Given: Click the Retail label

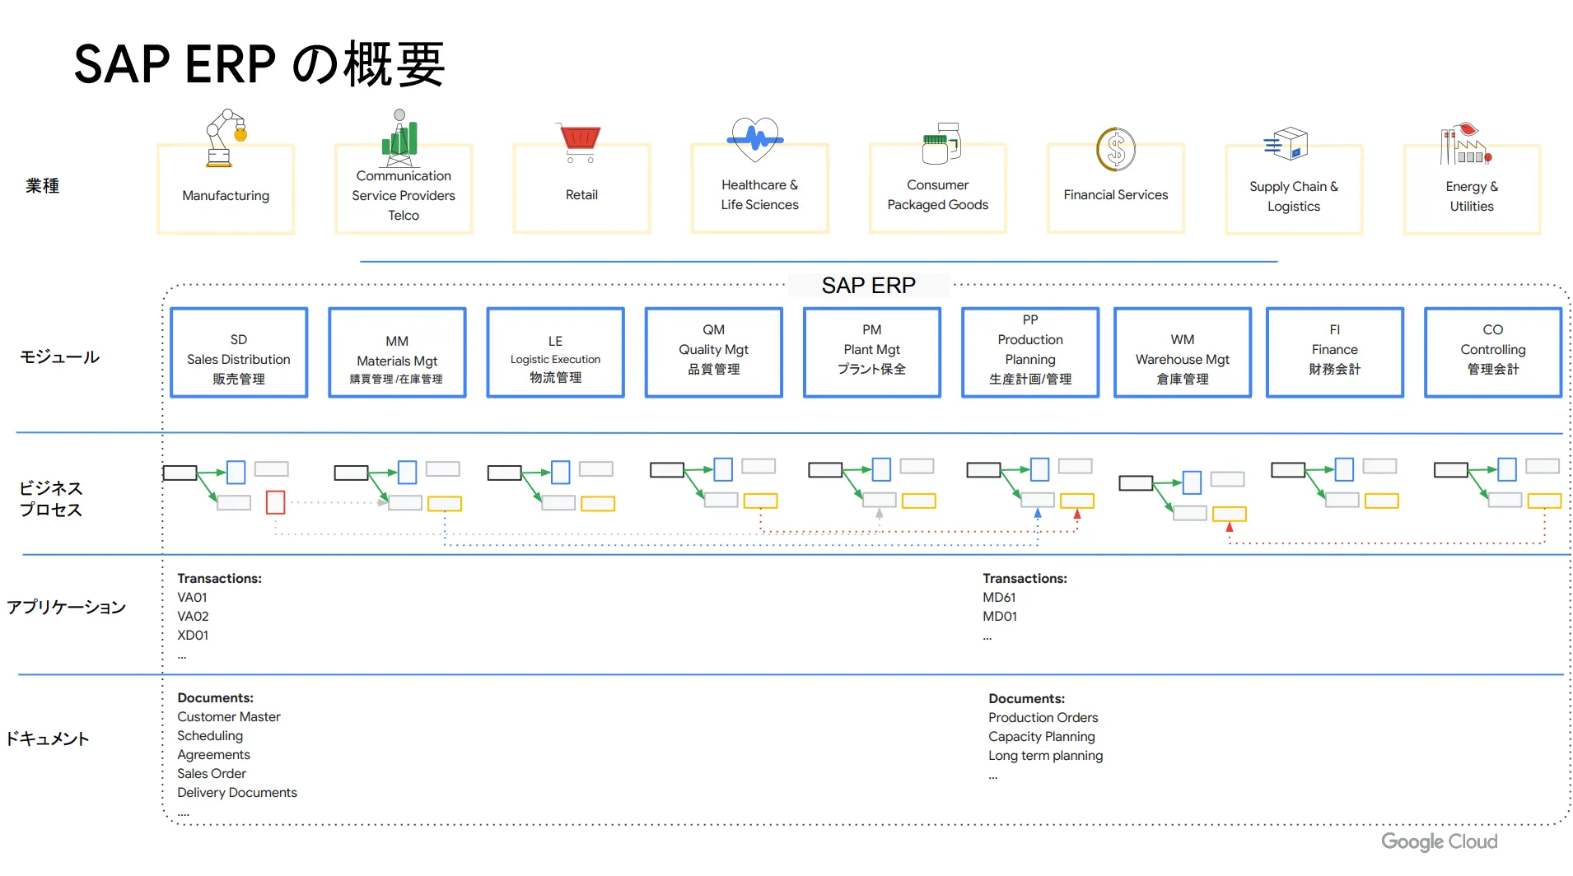Looking at the screenshot, I should [581, 194].
